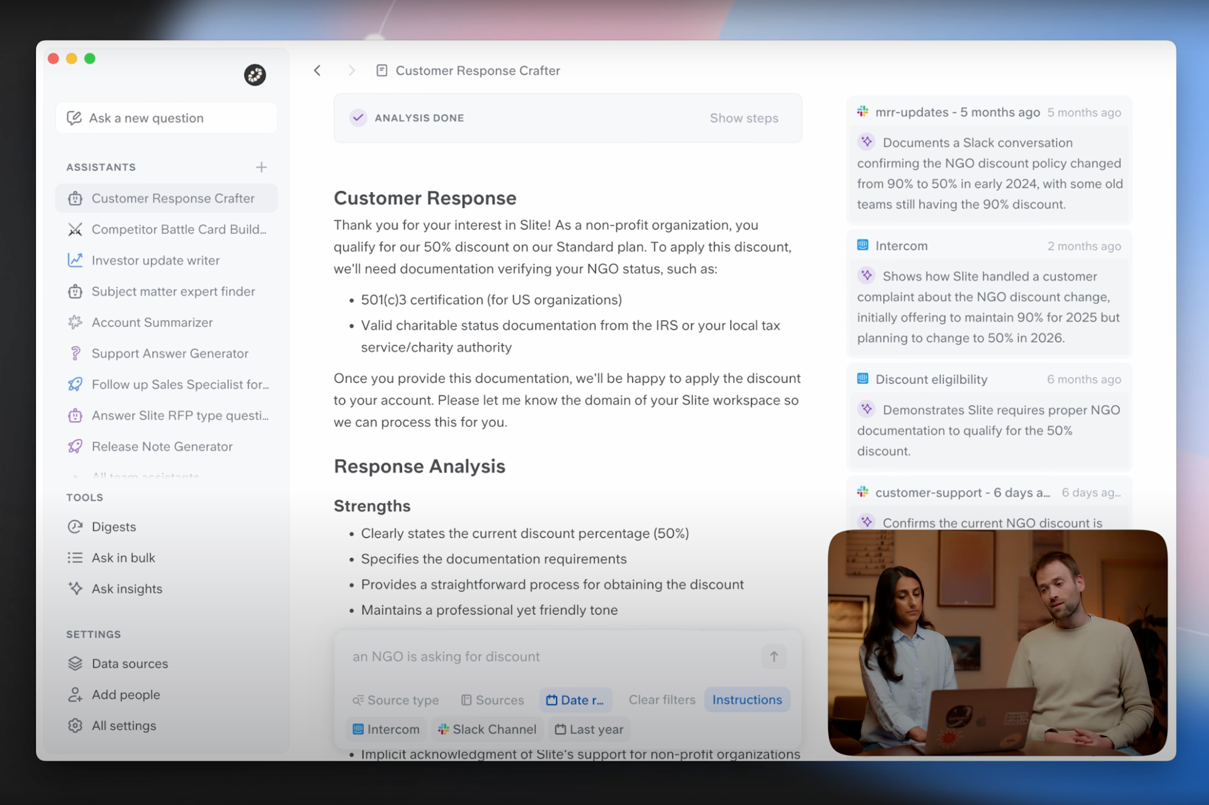Click Show steps link
1209x805 pixels.
pos(744,118)
